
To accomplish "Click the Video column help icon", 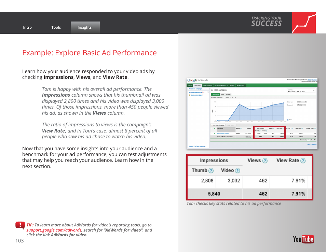I will [x=237, y=171].
